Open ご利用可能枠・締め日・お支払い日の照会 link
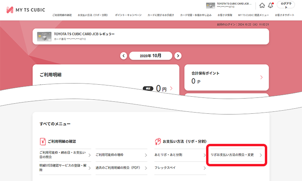Image resolution: width=302 pixels, height=181 pixels. [x=65, y=155]
